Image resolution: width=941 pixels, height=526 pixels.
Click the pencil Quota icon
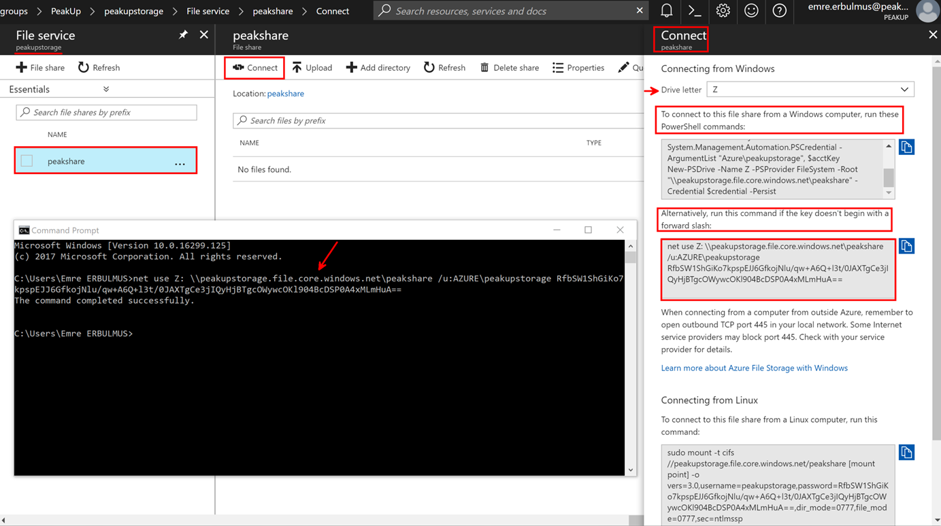(623, 67)
